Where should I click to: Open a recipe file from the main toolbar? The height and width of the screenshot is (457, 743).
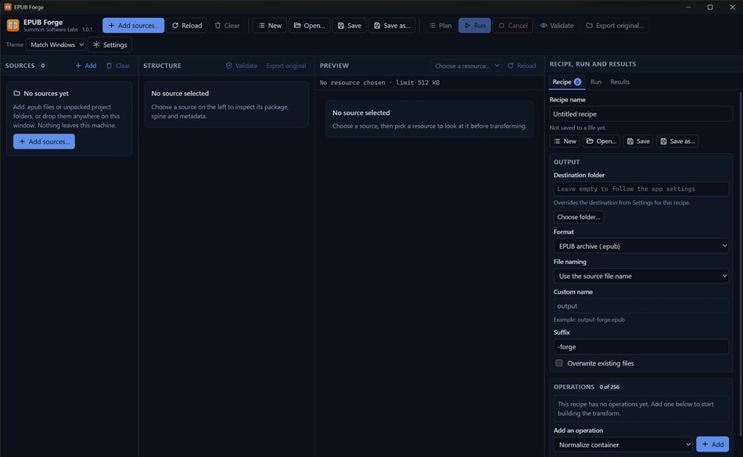[310, 26]
